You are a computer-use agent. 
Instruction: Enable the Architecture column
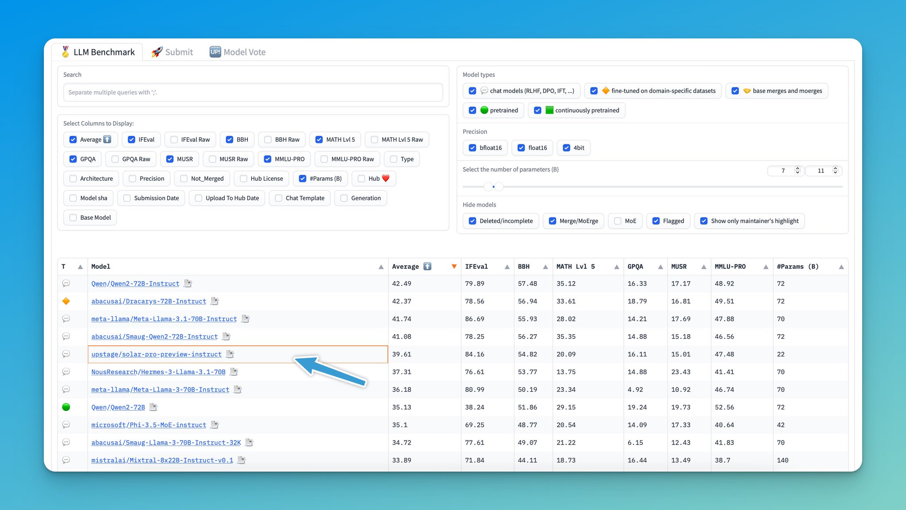pos(73,178)
